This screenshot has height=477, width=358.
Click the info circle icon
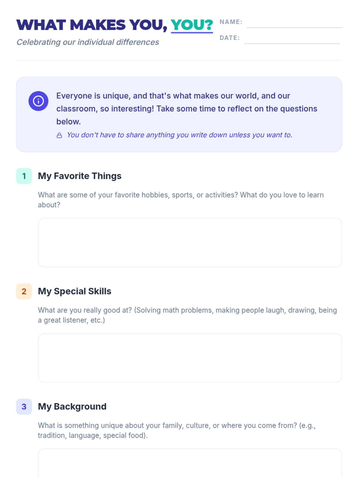(38, 101)
